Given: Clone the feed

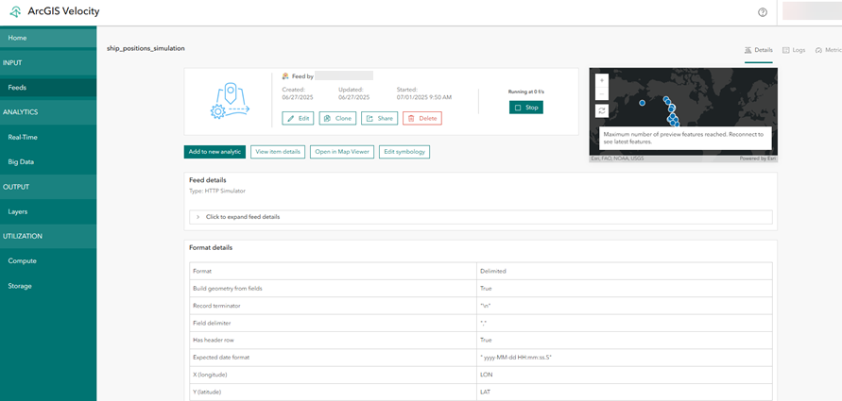Looking at the screenshot, I should tap(337, 119).
